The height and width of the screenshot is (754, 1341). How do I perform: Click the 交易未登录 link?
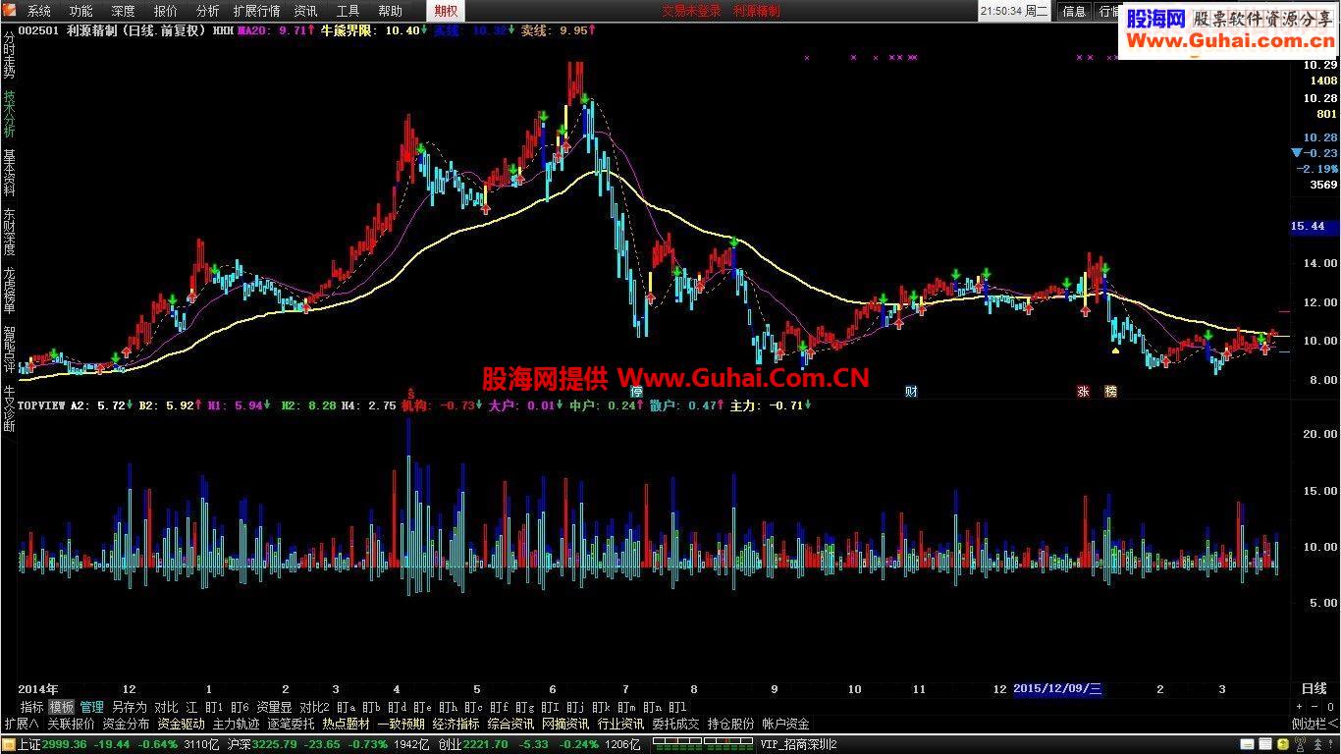coord(691,11)
